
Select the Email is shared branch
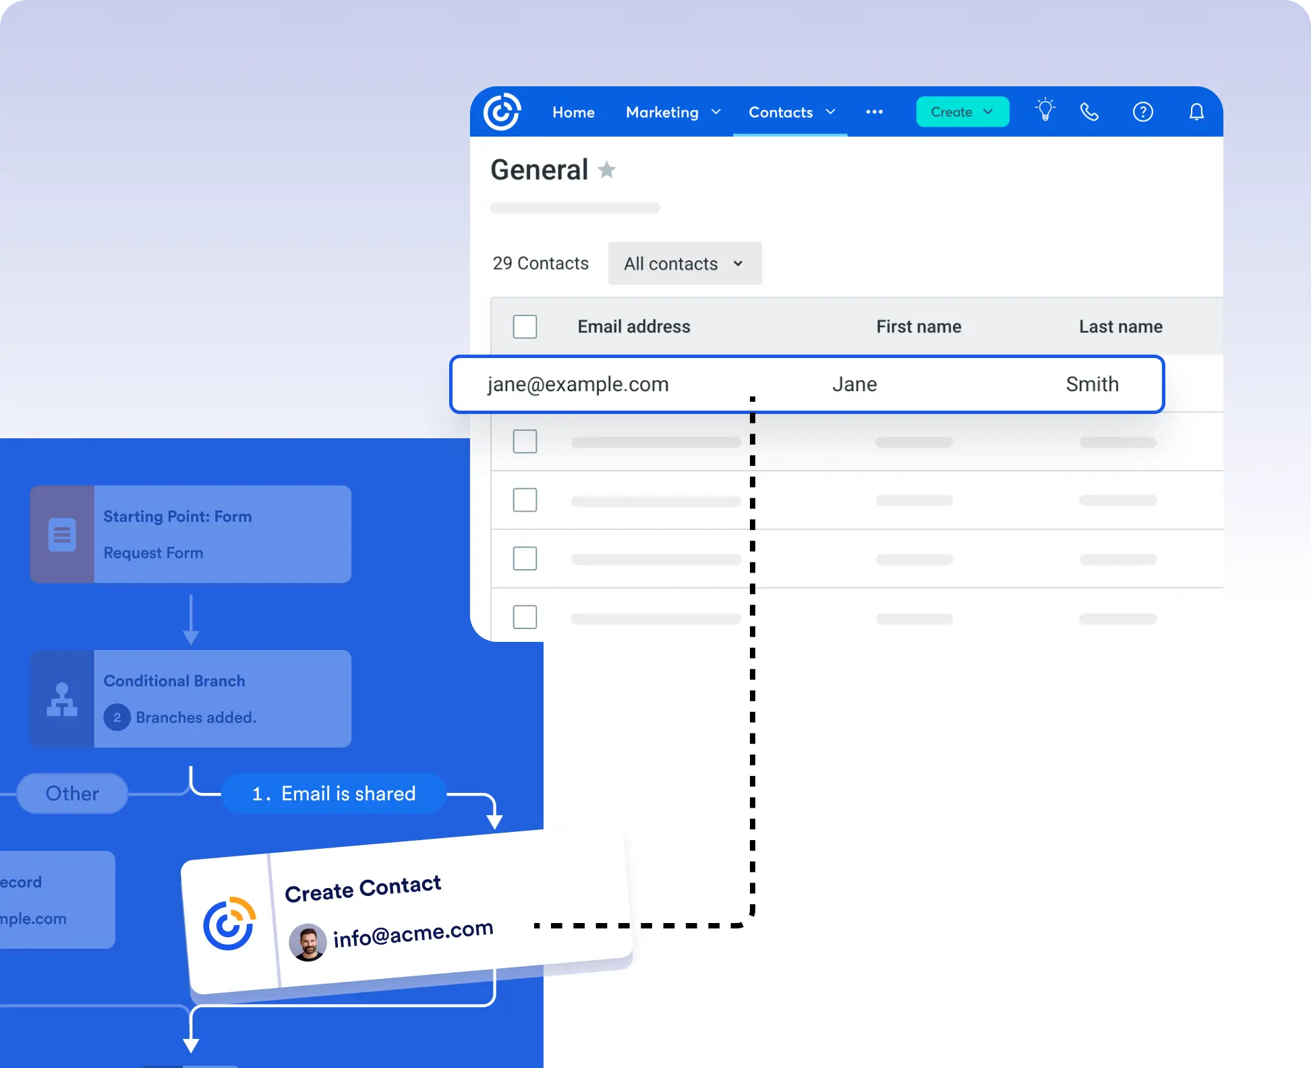pyautogui.click(x=334, y=794)
